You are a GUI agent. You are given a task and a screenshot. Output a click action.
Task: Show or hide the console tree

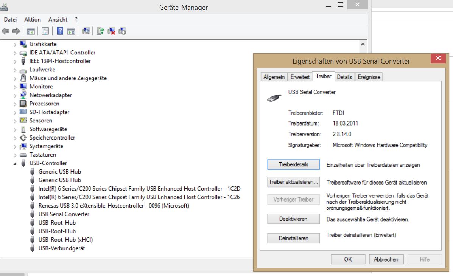coord(31,31)
